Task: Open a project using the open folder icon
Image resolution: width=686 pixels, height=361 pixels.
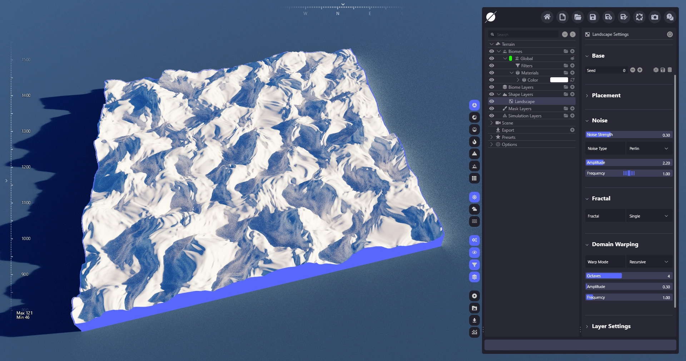Action: pyautogui.click(x=578, y=17)
